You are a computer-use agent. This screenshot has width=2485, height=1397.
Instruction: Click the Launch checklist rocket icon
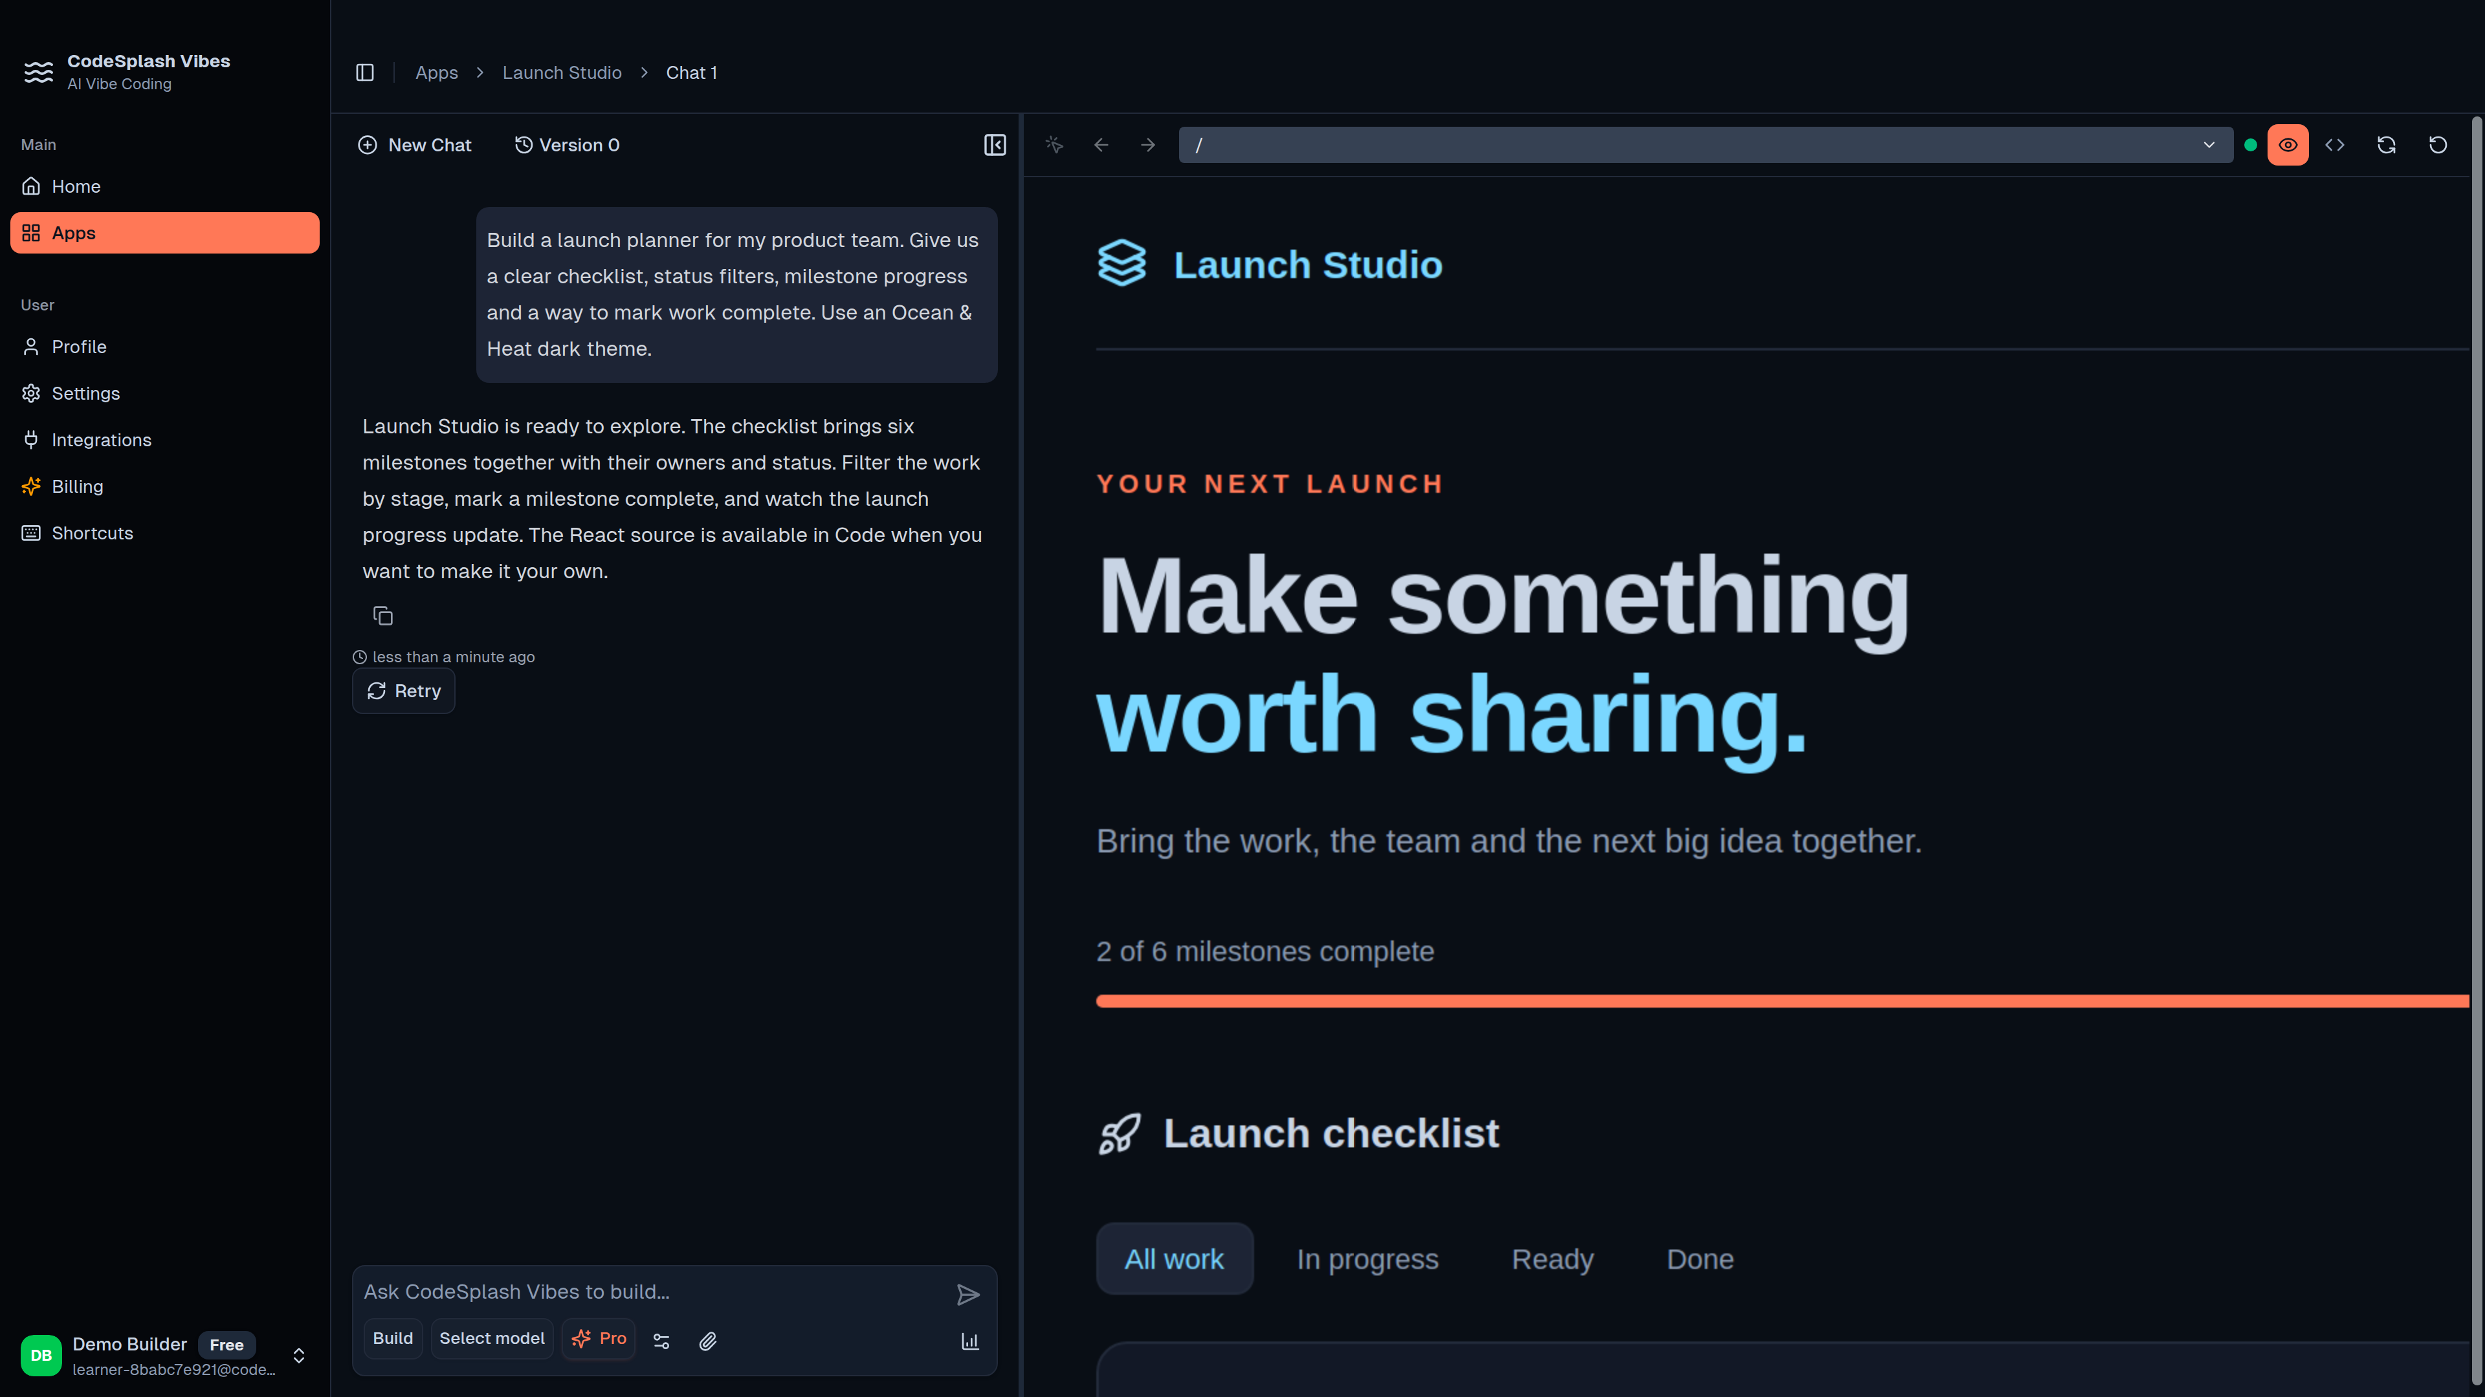[1120, 1134]
